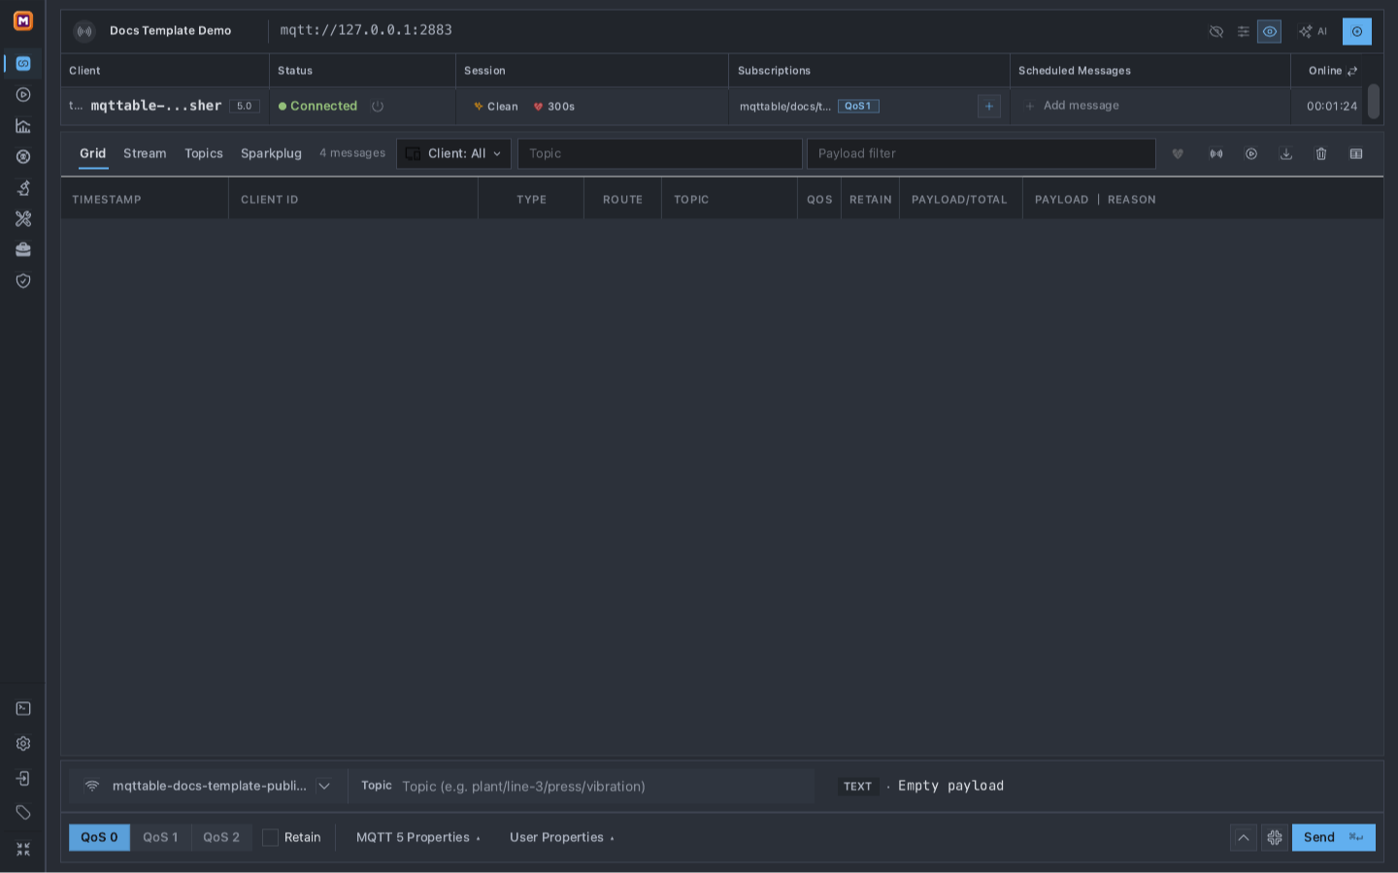1398x873 pixels.
Task: Toggle the crossed-eye hide icon
Action: [x=1216, y=32]
